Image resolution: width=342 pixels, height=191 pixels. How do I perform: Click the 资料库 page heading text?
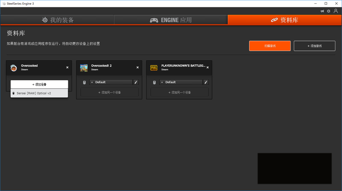(x=16, y=33)
